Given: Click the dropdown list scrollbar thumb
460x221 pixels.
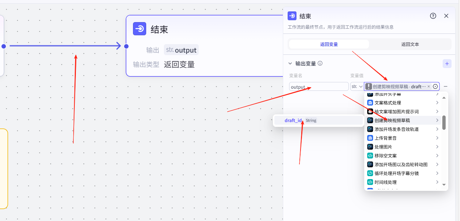Looking at the screenshot, I should point(444,122).
